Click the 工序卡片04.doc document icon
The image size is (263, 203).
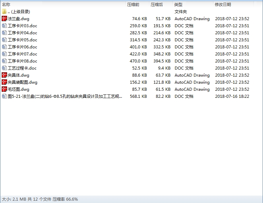pos(4,33)
